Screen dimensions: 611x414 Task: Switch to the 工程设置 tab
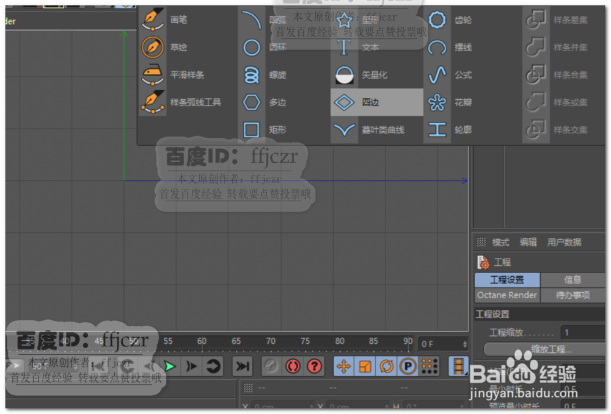click(507, 279)
